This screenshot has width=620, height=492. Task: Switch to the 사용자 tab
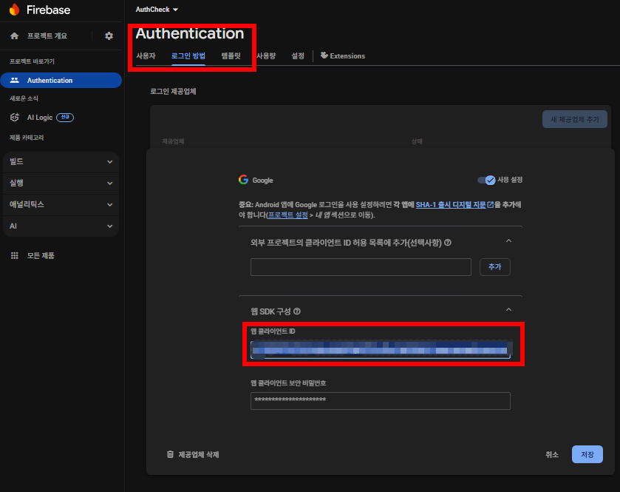[x=146, y=55]
